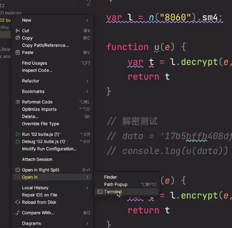Click the Reload from Disk icon

coord(18,202)
